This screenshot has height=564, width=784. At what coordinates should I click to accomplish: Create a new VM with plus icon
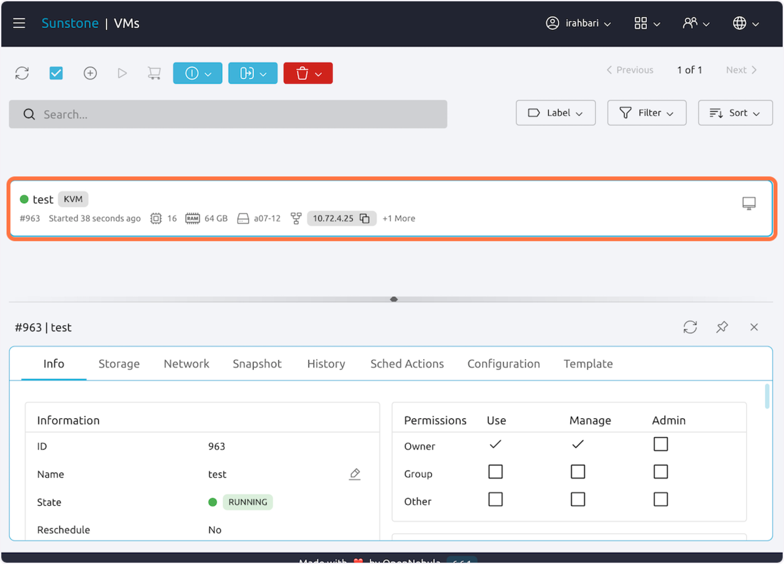(x=90, y=73)
